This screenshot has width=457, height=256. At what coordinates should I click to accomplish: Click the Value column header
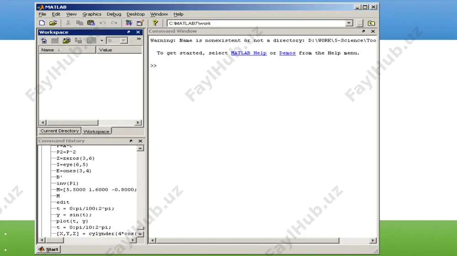coord(119,50)
